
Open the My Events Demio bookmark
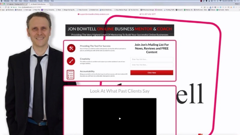[223, 10]
